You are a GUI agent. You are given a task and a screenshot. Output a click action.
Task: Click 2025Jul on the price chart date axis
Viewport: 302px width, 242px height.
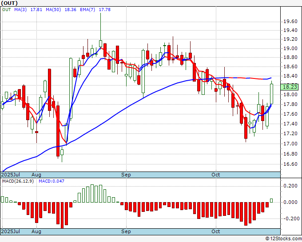pyautogui.click(x=10, y=175)
